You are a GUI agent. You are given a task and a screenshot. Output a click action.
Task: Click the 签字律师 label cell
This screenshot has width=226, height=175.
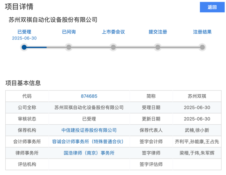click(x=151, y=153)
